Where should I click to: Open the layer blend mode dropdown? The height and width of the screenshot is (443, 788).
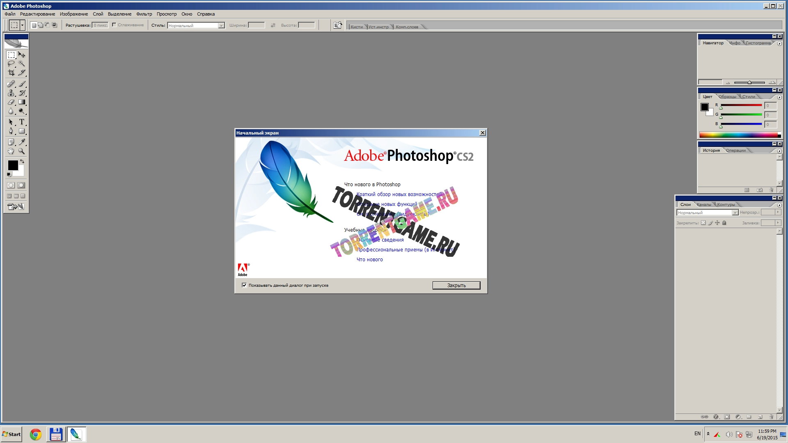coord(735,212)
